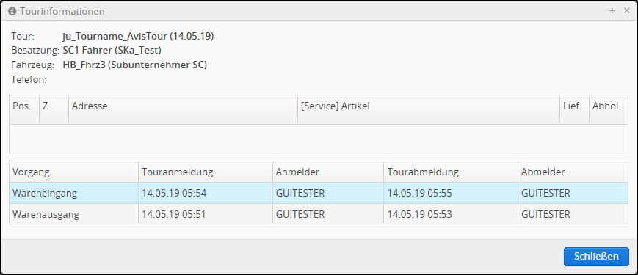Click the Abmelder column header
The height and width of the screenshot is (275, 638).
click(x=573, y=172)
